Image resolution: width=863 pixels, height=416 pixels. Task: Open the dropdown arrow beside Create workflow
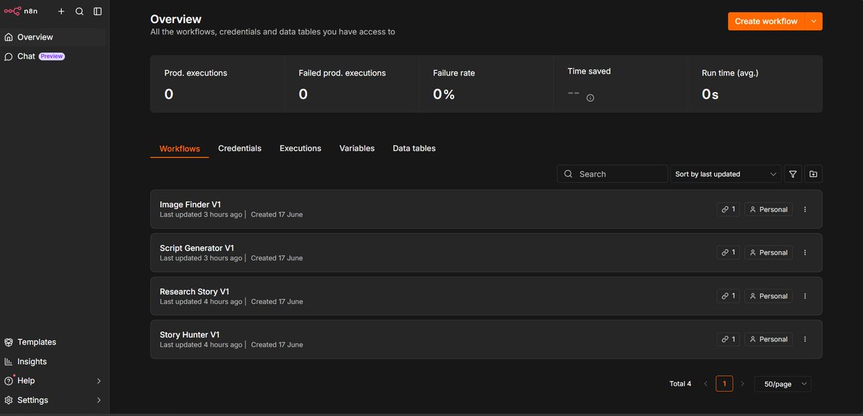coord(813,22)
